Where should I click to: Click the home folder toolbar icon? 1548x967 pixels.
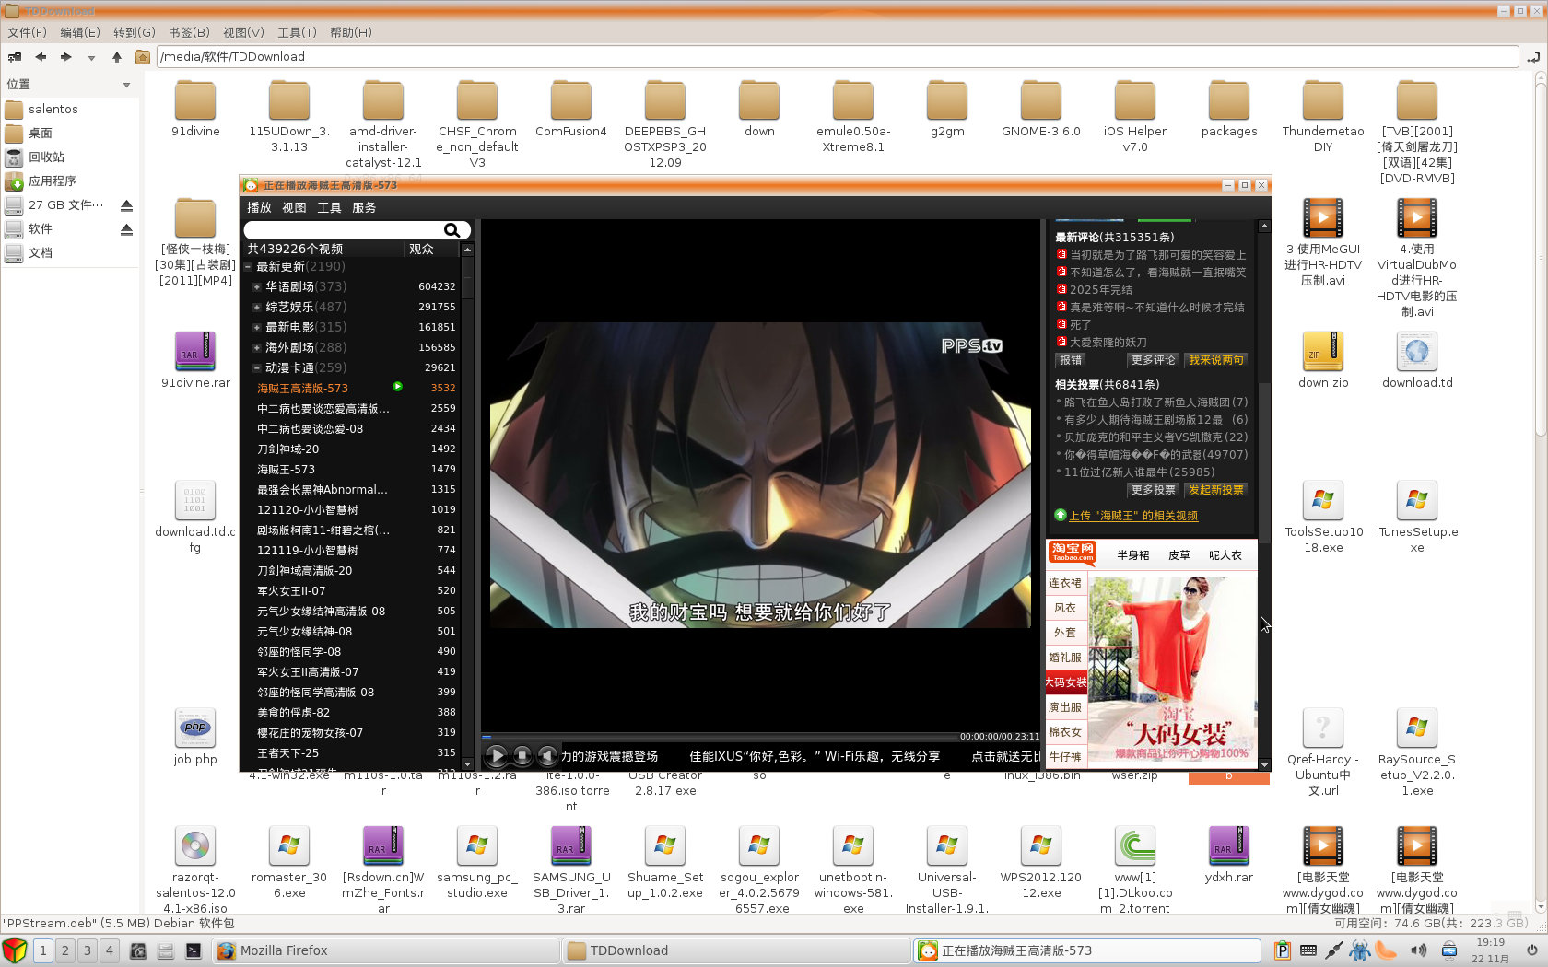[142, 57]
